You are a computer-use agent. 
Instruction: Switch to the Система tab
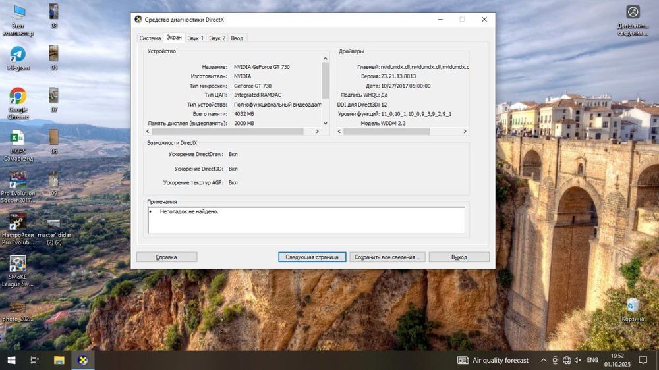click(150, 38)
